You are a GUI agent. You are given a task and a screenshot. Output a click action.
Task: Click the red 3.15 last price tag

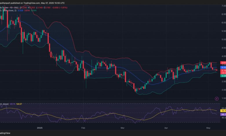click(223, 71)
